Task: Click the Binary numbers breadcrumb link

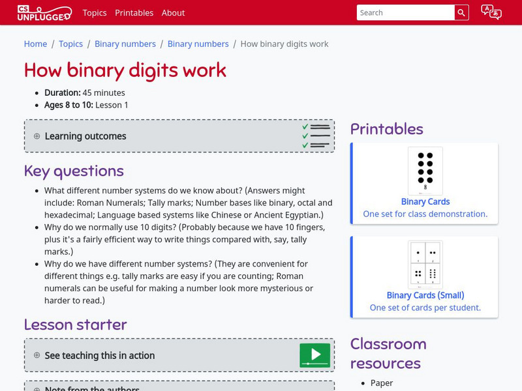Action: click(125, 44)
